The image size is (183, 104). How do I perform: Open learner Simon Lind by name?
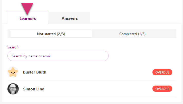[34, 89]
